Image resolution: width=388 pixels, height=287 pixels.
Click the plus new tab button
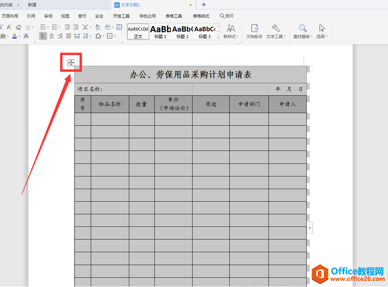click(x=204, y=5)
